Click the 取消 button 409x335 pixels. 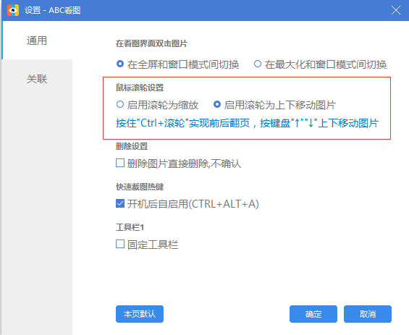click(x=368, y=314)
